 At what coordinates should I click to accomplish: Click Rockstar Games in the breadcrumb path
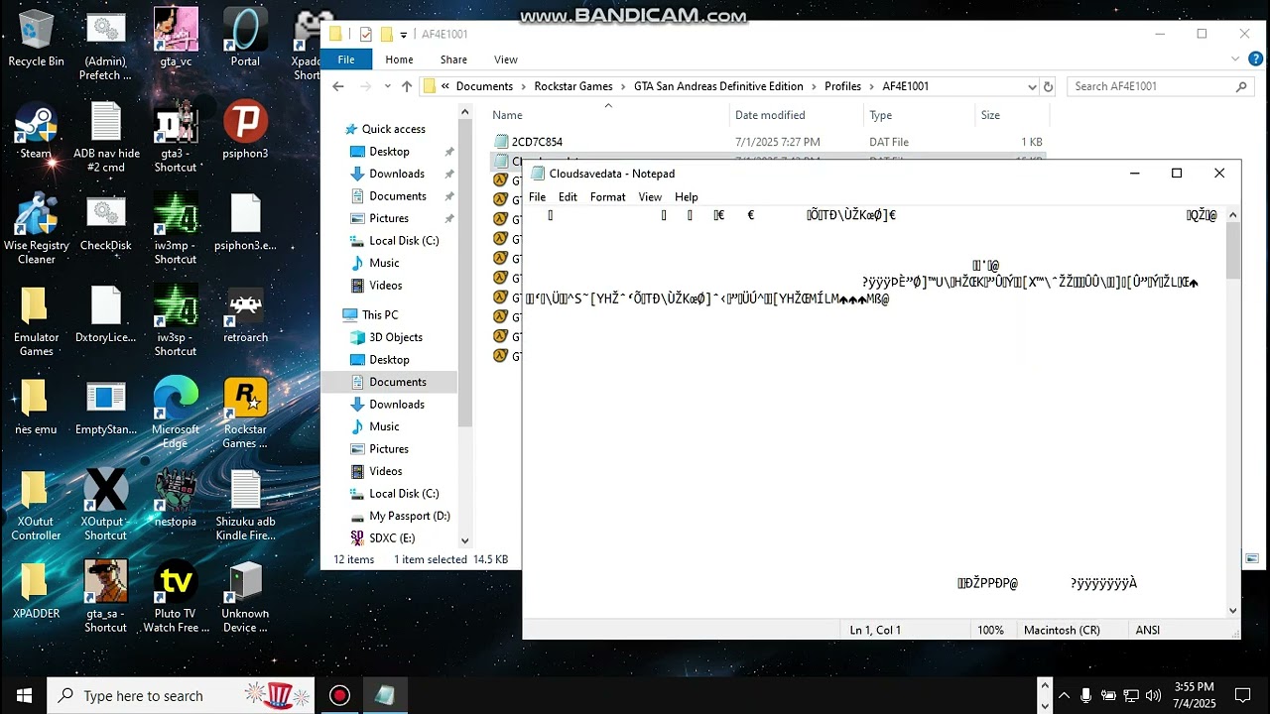[x=573, y=86]
